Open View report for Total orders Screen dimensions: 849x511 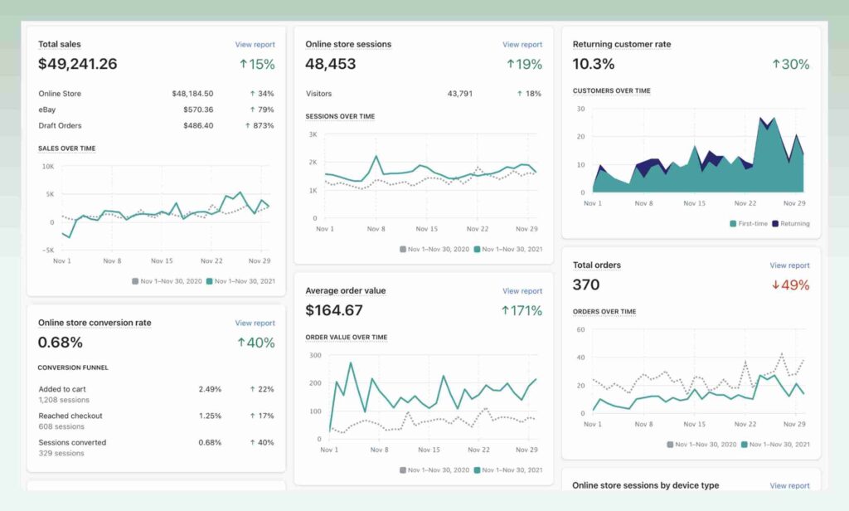(x=789, y=265)
